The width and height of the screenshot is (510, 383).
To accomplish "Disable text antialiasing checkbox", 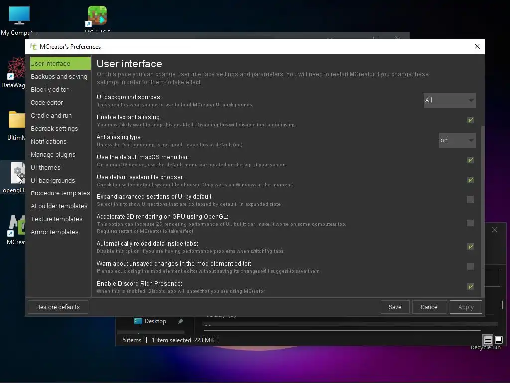I will coord(470,120).
